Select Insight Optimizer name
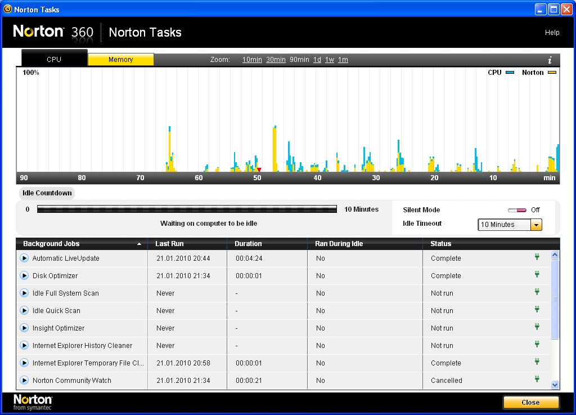The height and width of the screenshot is (415, 576). (58, 328)
